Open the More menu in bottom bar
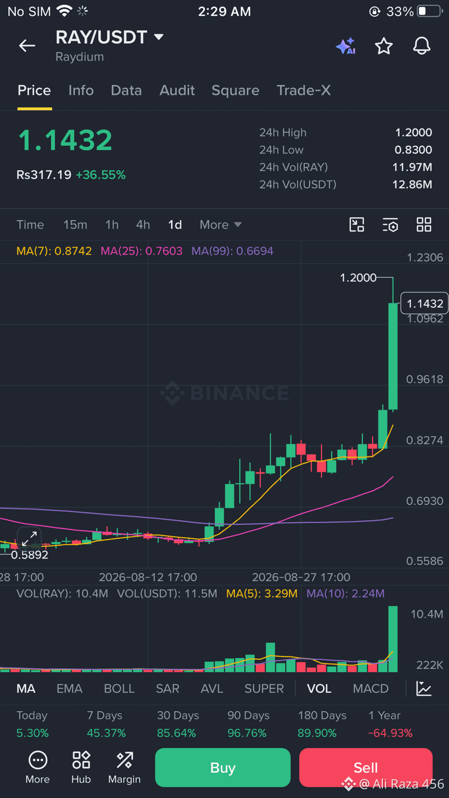The width and height of the screenshot is (449, 798). [37, 768]
